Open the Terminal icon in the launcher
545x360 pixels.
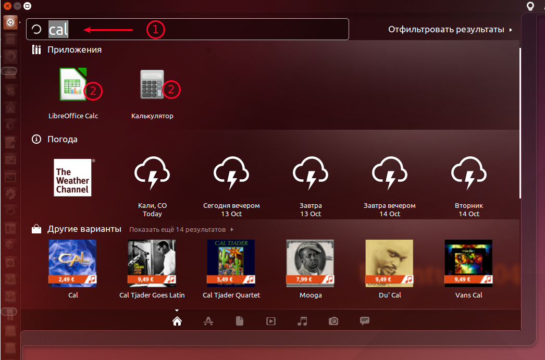(10, 177)
